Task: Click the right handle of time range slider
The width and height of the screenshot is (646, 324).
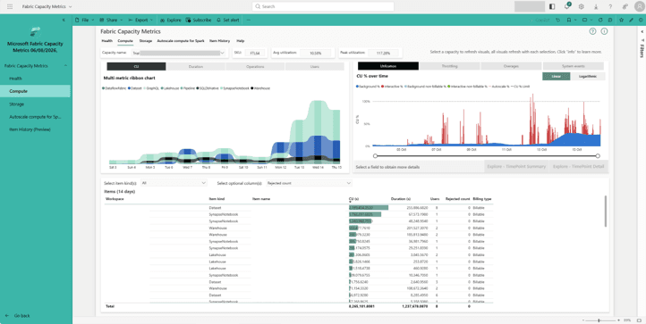Action: pos(598,156)
